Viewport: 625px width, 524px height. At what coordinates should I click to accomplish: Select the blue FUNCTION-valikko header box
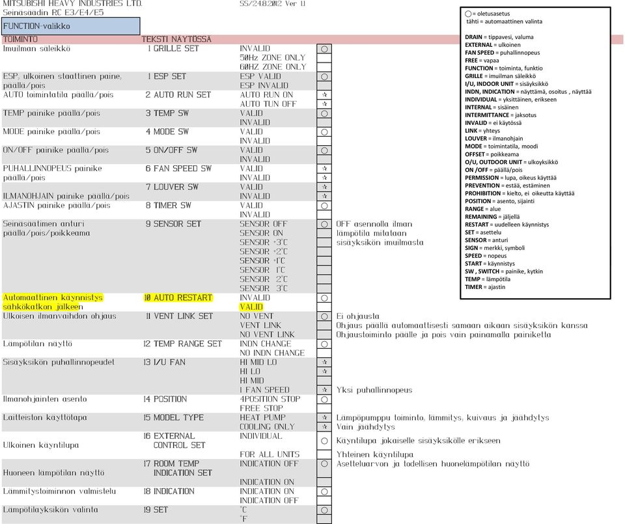tap(71, 26)
